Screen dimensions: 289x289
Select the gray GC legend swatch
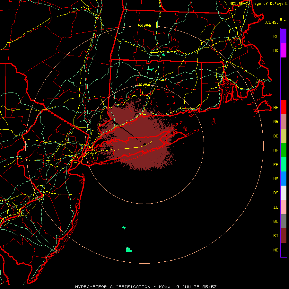[284, 221]
